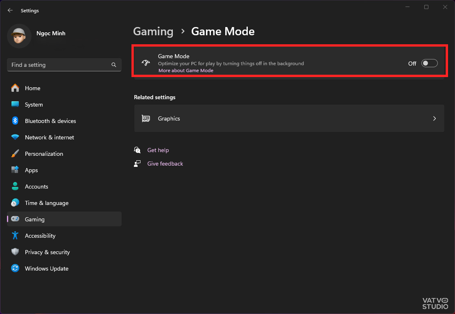Open the Give feedback link
The height and width of the screenshot is (314, 455).
pos(165,164)
